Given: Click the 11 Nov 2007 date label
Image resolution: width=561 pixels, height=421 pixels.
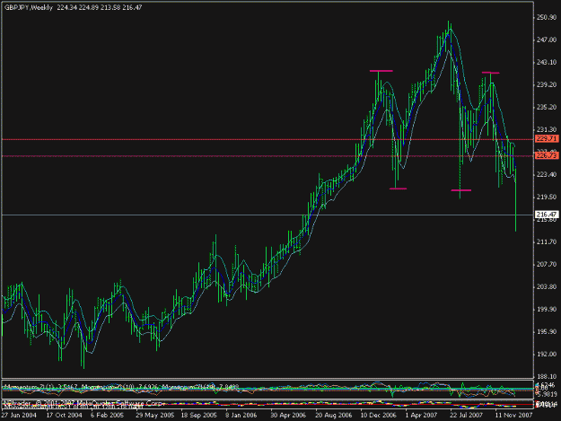Looking at the screenshot, I should click(x=513, y=416).
